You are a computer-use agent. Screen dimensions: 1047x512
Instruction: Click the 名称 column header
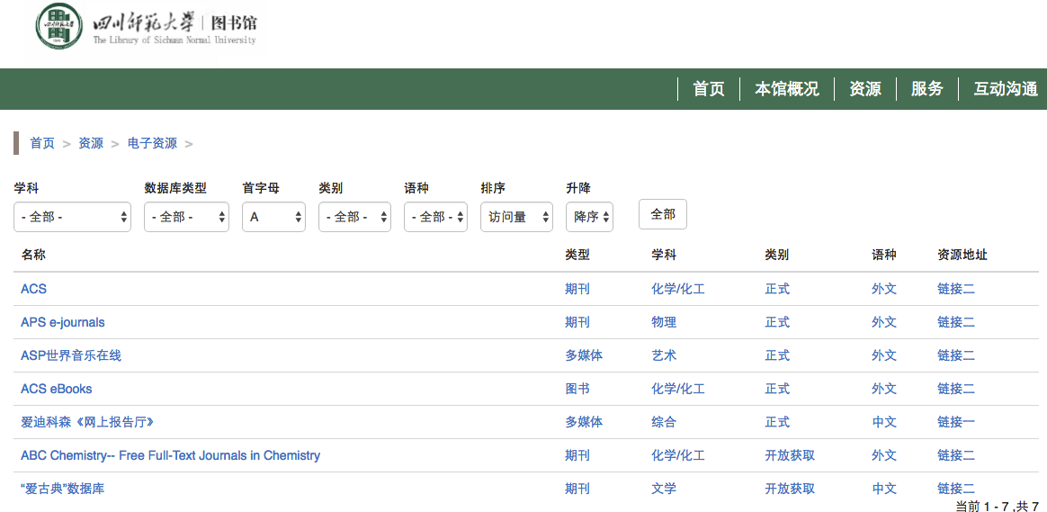33,255
